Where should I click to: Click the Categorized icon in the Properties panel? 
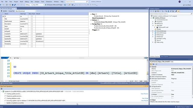click(151, 64)
